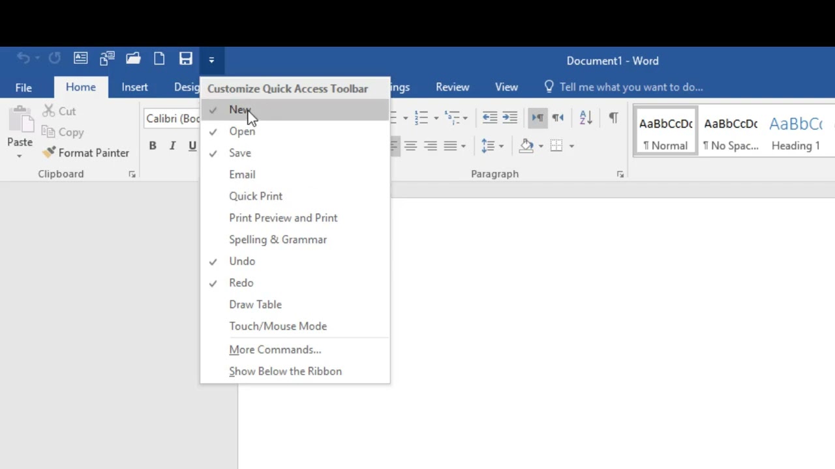Click the Align Right icon
The height and width of the screenshot is (469, 835).
coord(431,146)
